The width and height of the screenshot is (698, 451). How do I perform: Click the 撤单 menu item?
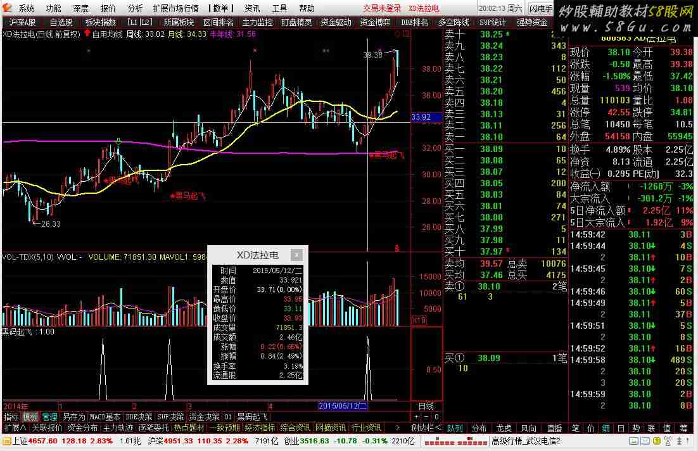tap(221, 8)
